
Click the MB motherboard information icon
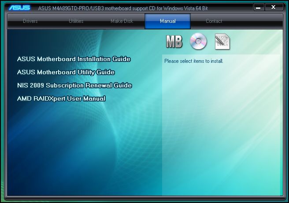click(174, 42)
